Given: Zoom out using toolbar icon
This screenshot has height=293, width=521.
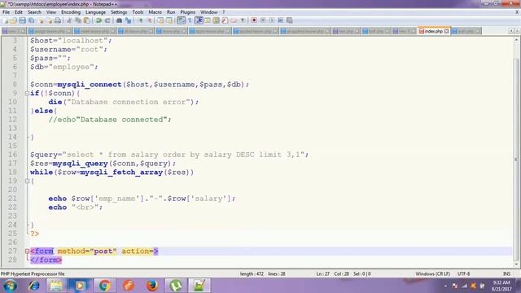Looking at the screenshot, I should [x=149, y=20].
